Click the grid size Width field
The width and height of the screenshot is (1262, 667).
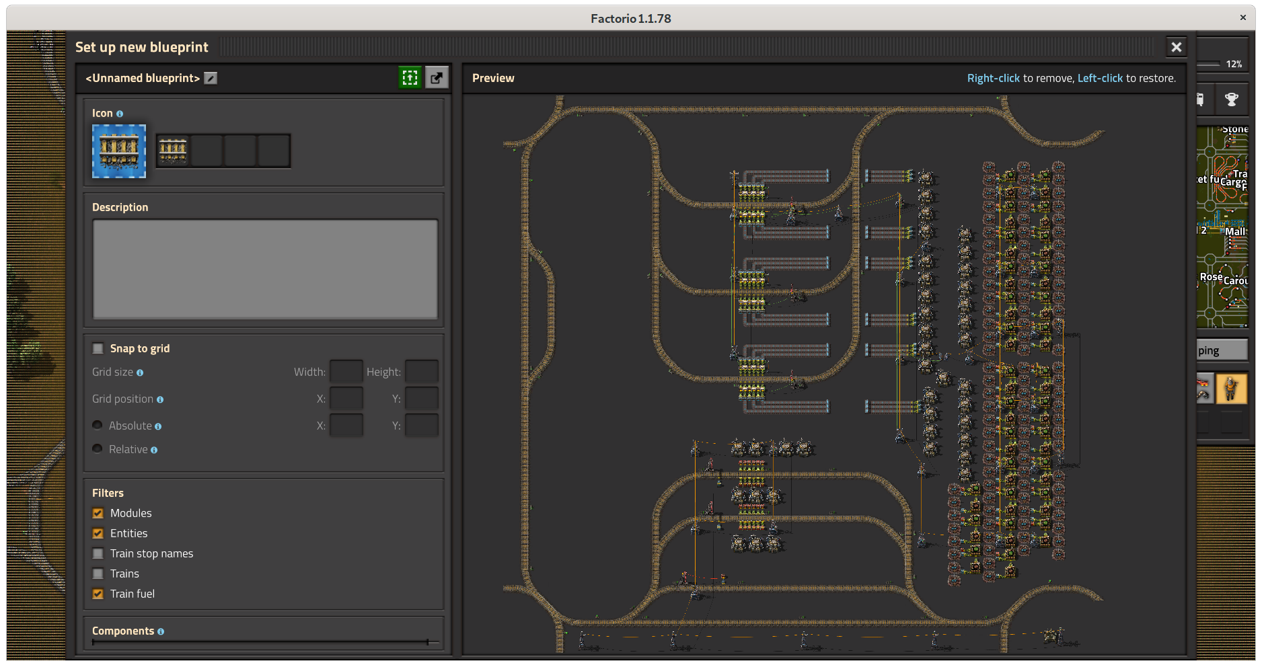(346, 372)
